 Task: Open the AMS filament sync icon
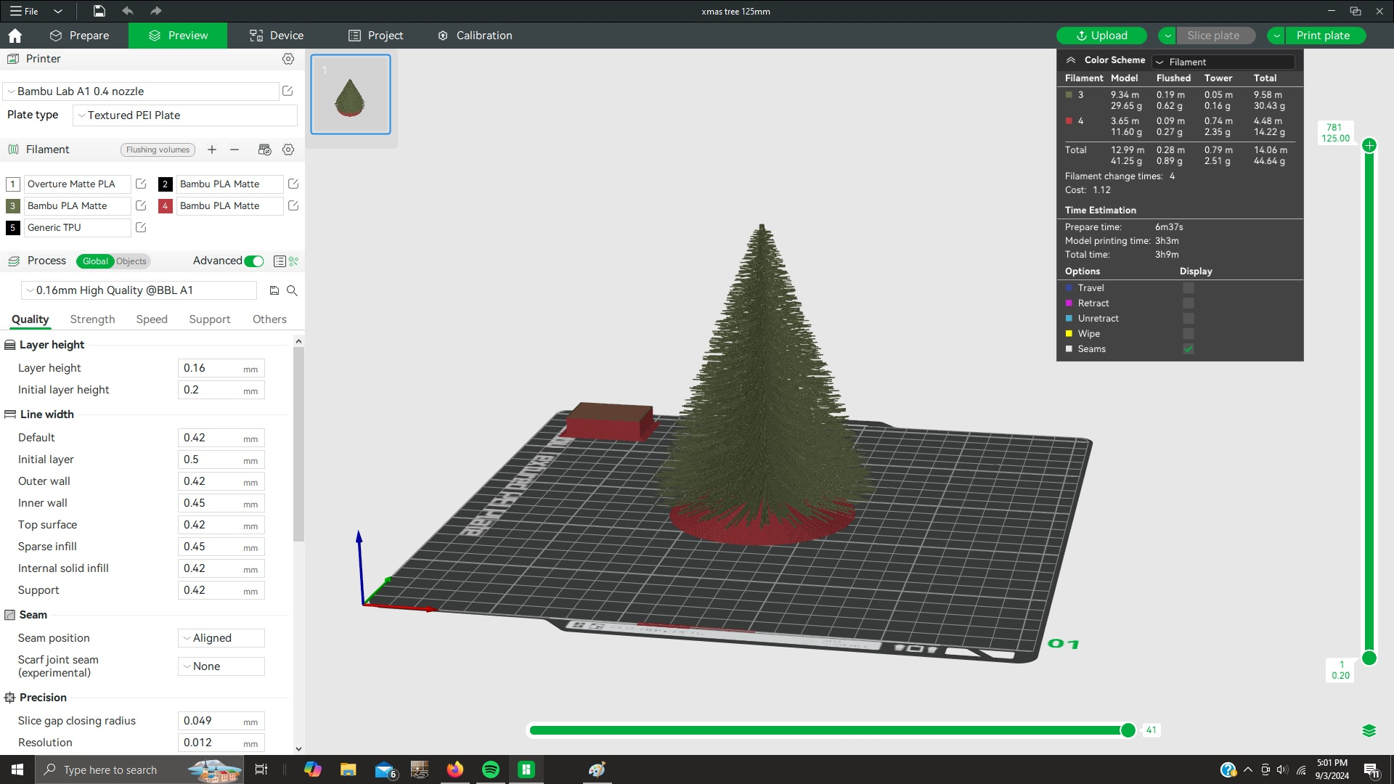pyautogui.click(x=264, y=150)
